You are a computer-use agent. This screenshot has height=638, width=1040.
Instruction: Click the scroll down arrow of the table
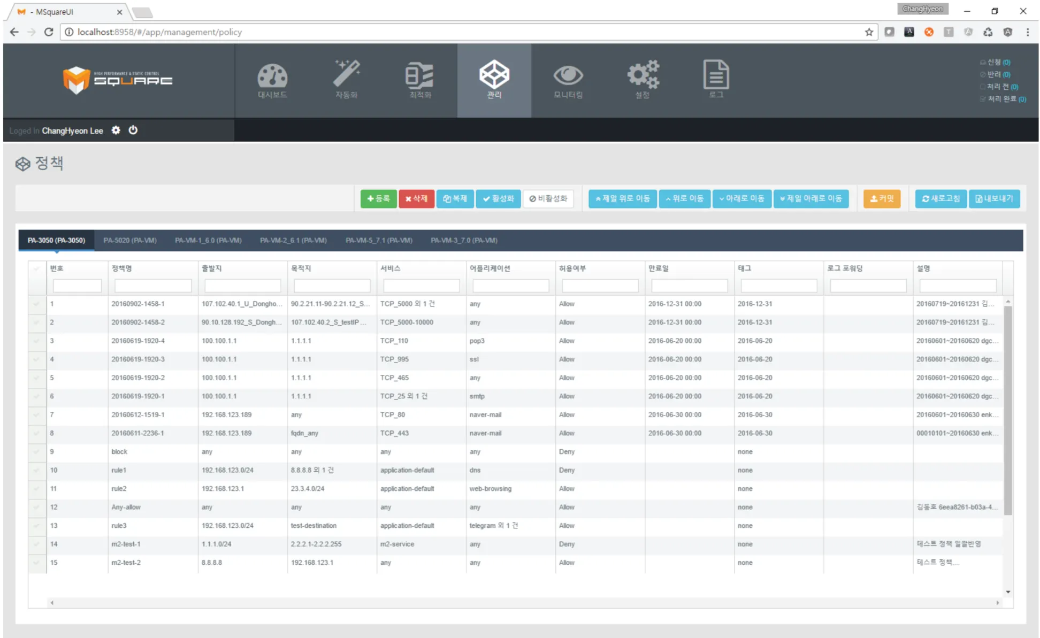(x=1008, y=592)
